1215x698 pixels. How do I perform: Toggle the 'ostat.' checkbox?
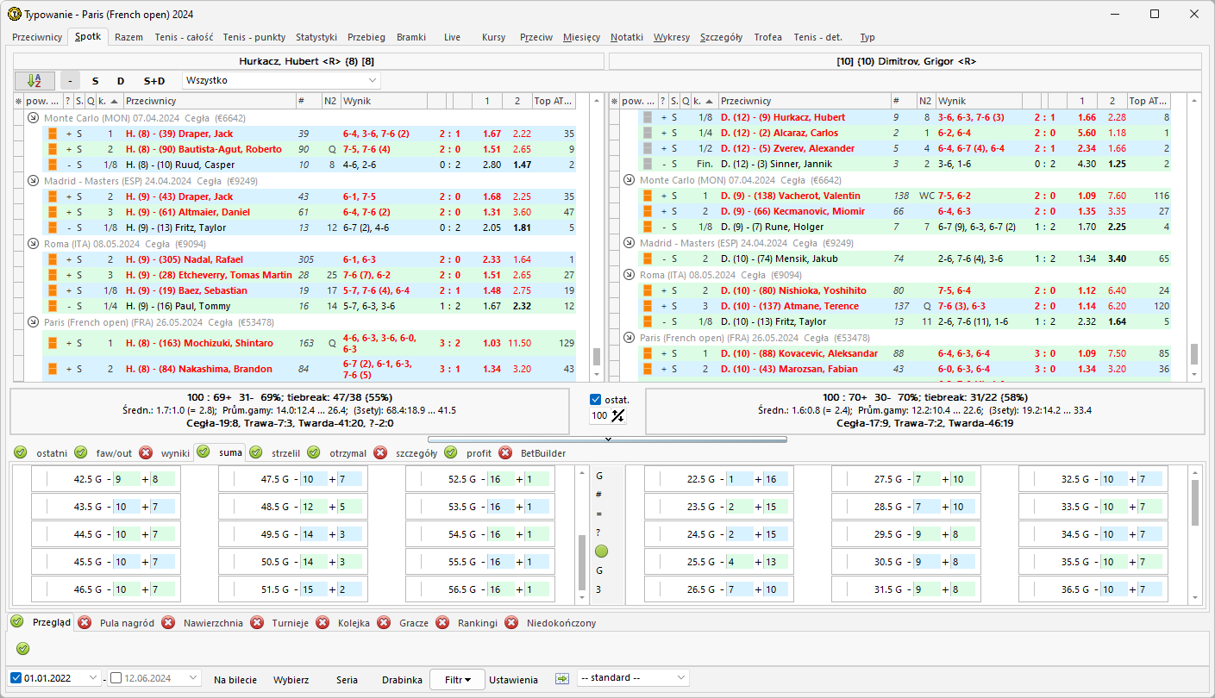pyautogui.click(x=596, y=400)
